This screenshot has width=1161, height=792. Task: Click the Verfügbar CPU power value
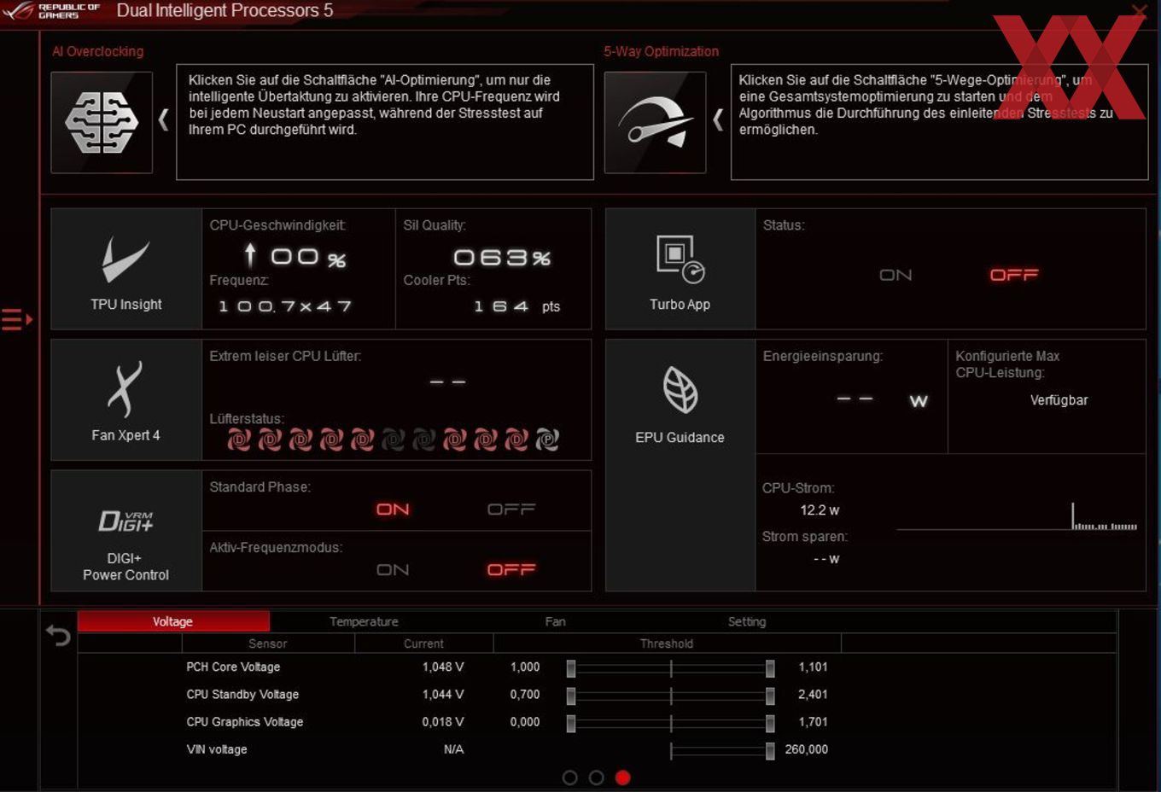pos(1059,400)
